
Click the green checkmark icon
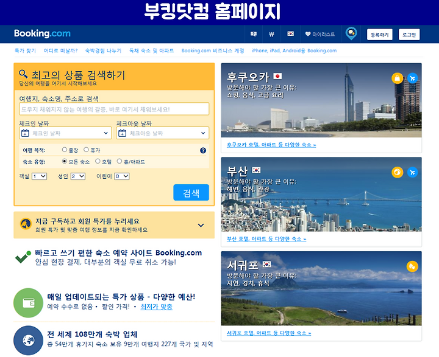[x=23, y=257]
